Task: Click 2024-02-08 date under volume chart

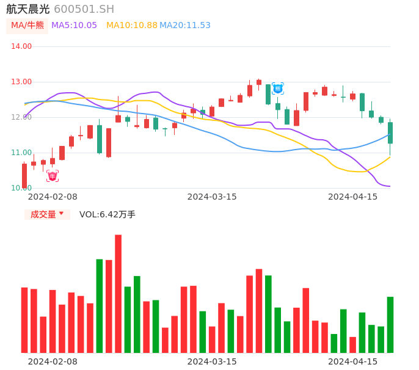Action: pyautogui.click(x=53, y=361)
